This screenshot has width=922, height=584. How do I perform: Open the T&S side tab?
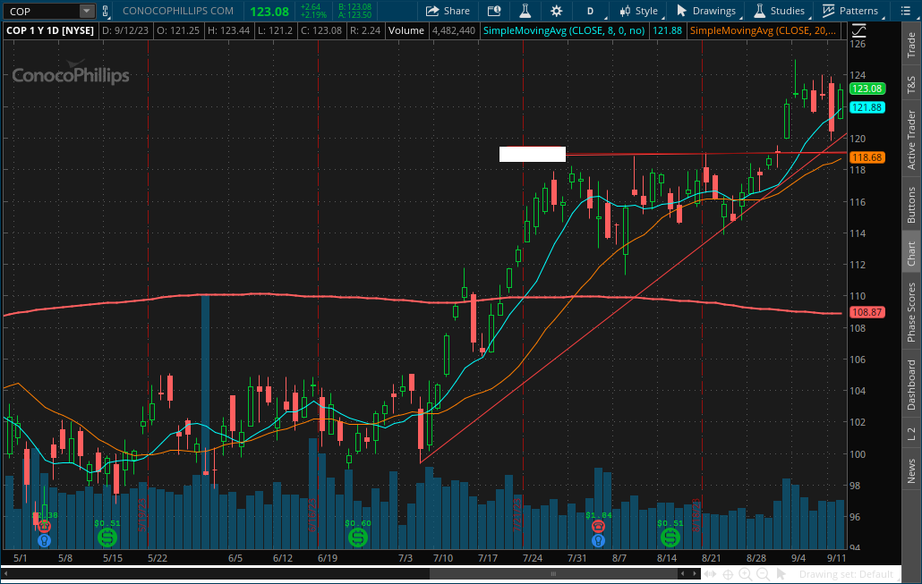(911, 85)
